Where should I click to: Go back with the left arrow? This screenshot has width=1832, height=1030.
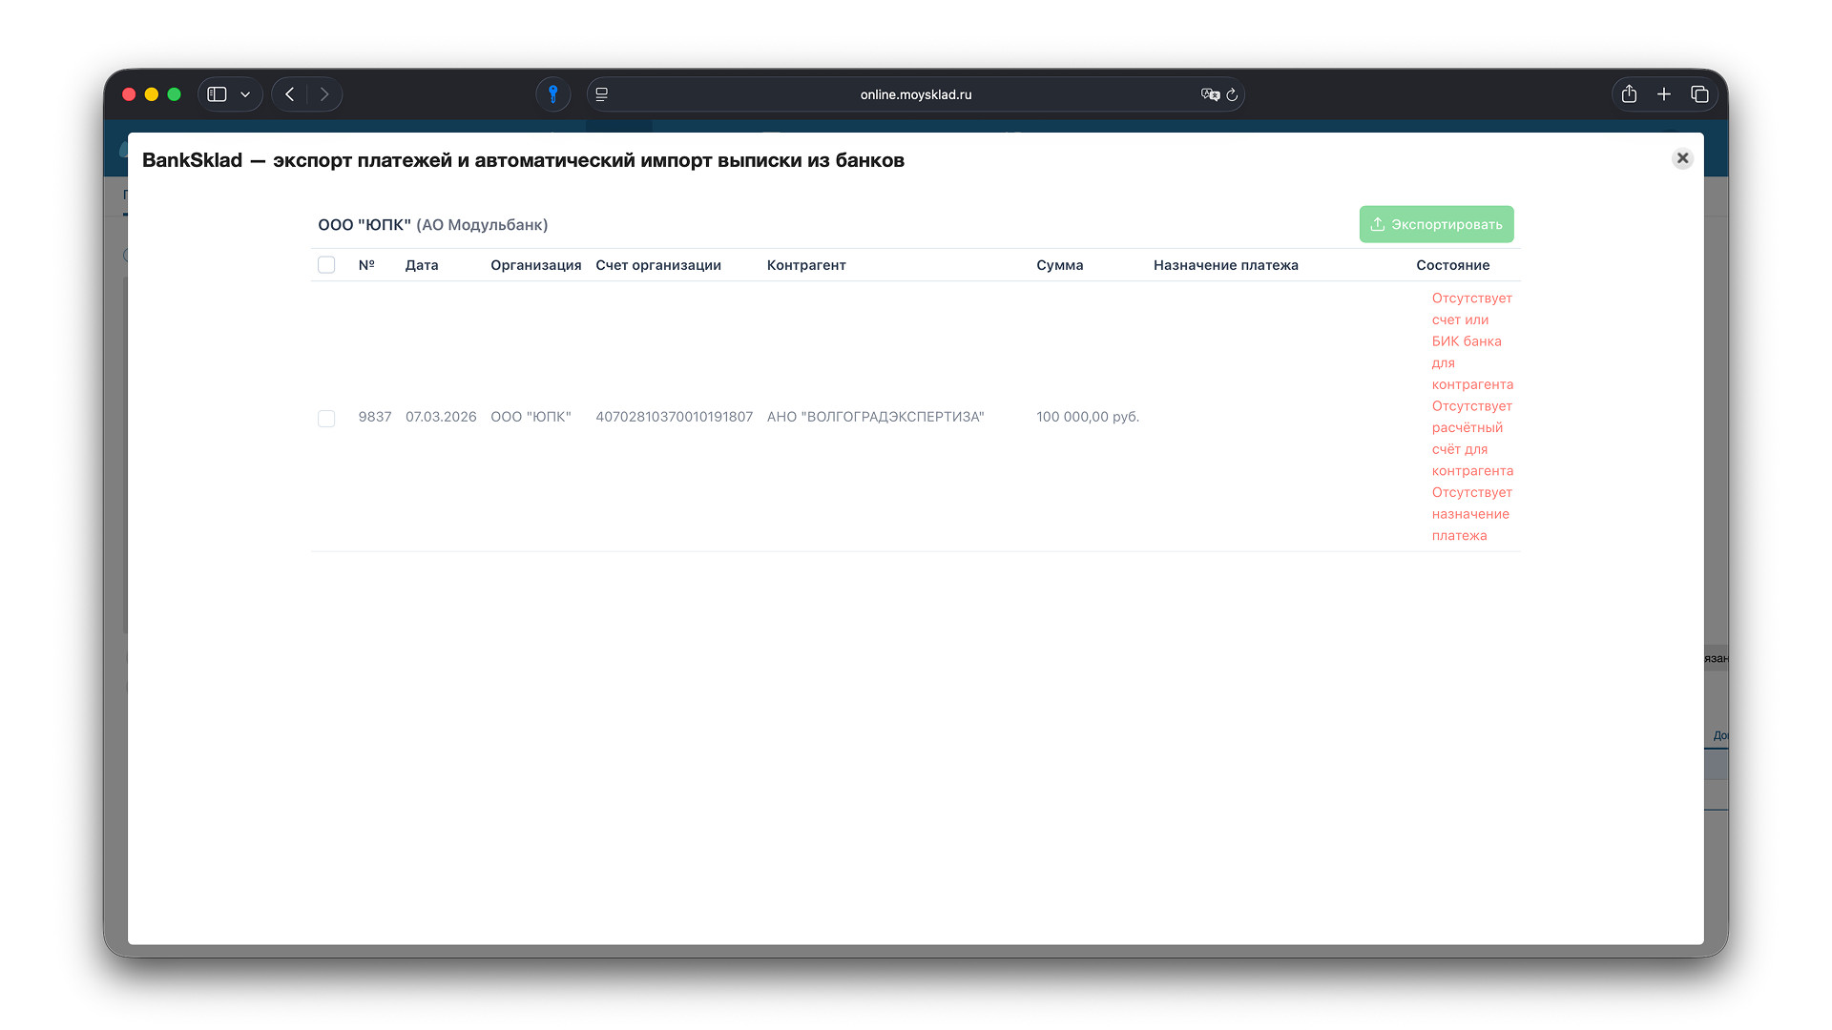coord(290,94)
